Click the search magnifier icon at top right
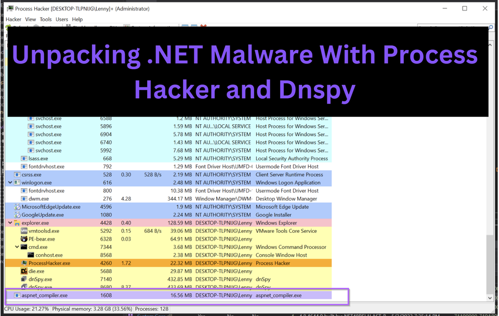This screenshot has height=316, width=499. click(x=489, y=27)
